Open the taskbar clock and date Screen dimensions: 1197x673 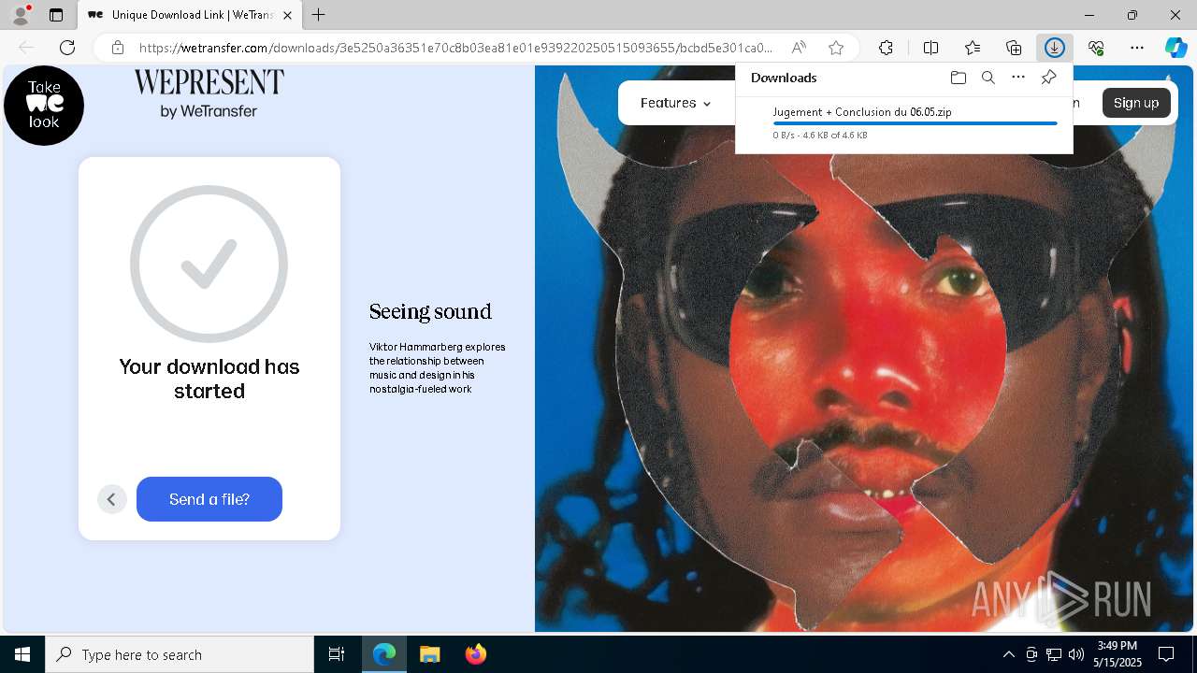1118,654
